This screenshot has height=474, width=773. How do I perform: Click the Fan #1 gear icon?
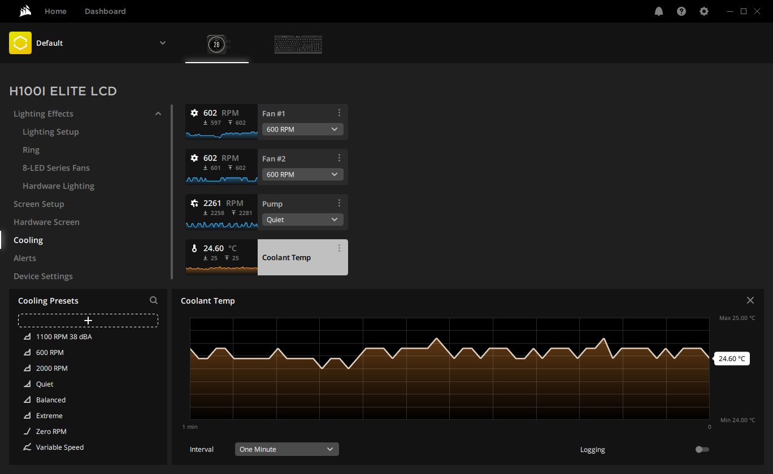click(x=194, y=113)
